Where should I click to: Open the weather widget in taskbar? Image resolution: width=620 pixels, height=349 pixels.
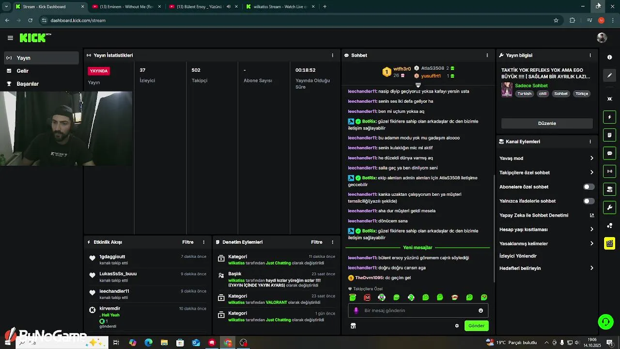pyautogui.click(x=511, y=343)
